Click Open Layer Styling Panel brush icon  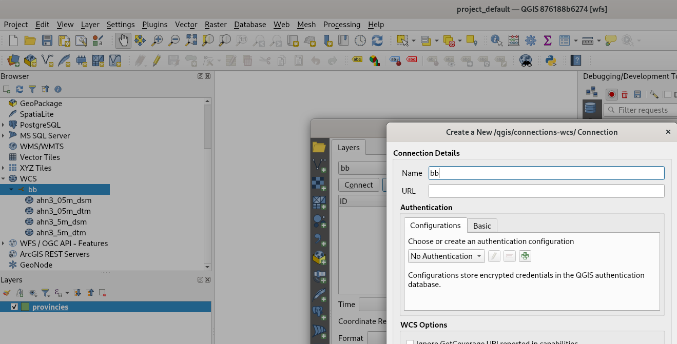pyautogui.click(x=7, y=293)
